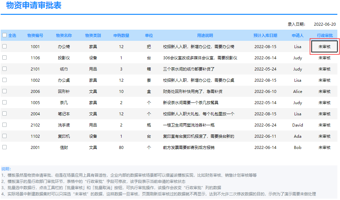
Task: Tick the checkbox for item 2001
Action: tap(4, 147)
